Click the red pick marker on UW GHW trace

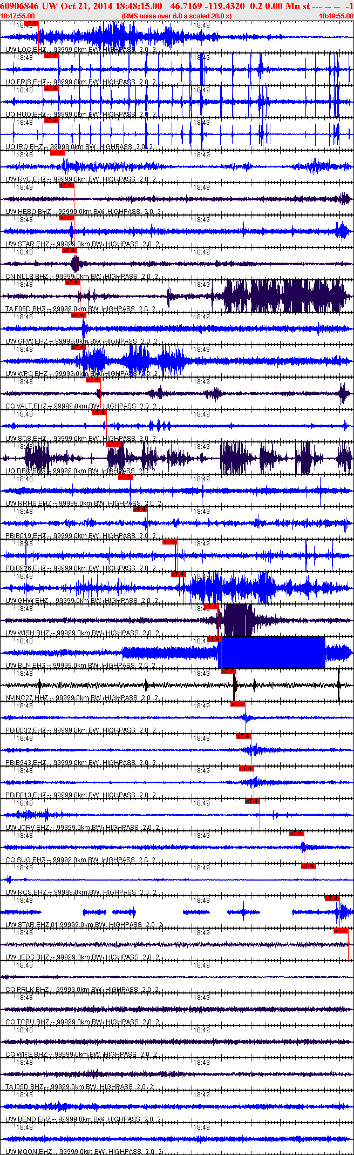pos(179,574)
